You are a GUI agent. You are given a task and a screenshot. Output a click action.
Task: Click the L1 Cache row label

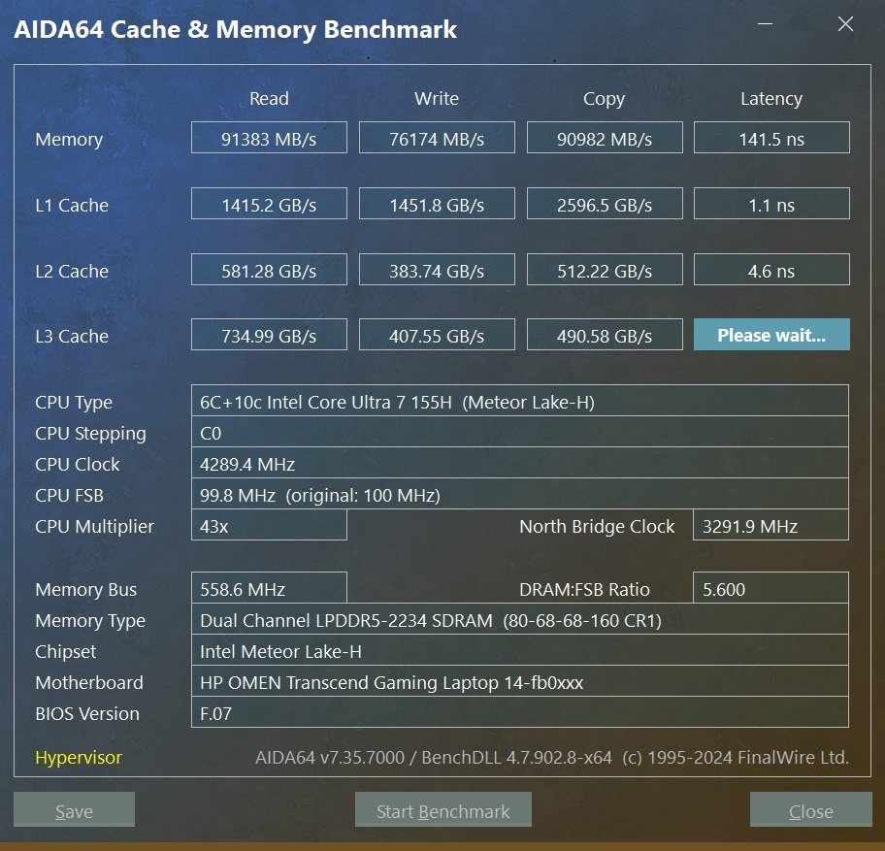click(72, 205)
